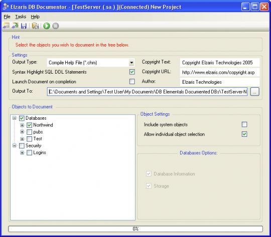Uncheck the Databases tree checkbox

point(22,118)
